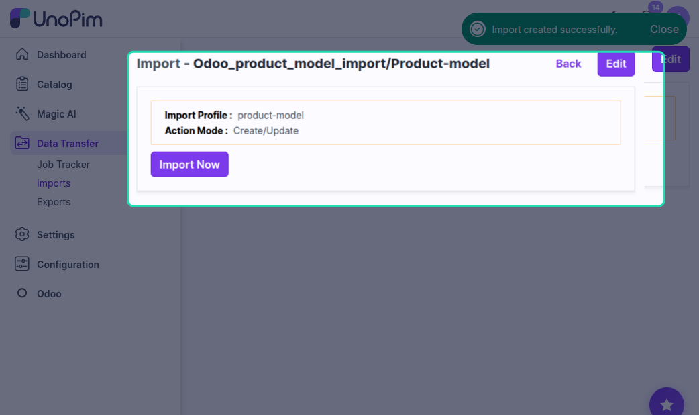The image size is (699, 415).
Task: Click the Back link
Action: 568,64
